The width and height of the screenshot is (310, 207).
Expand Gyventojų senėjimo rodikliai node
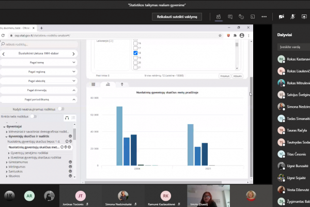point(9,153)
